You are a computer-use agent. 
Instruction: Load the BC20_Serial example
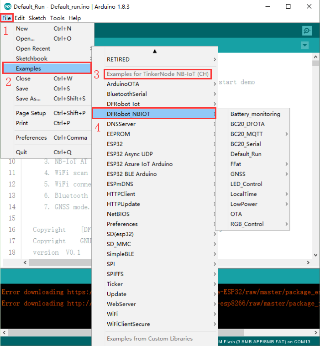click(x=252, y=144)
